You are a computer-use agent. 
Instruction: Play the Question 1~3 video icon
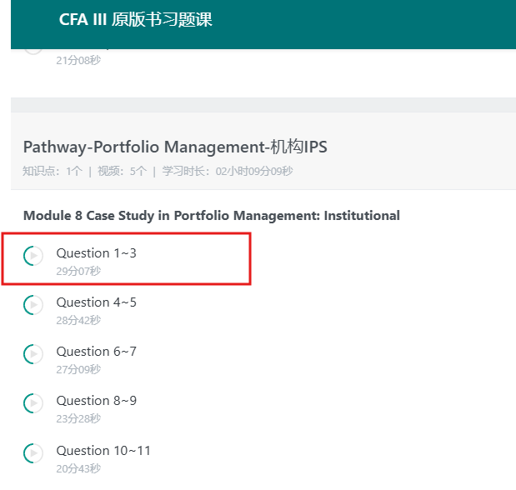[x=33, y=256]
